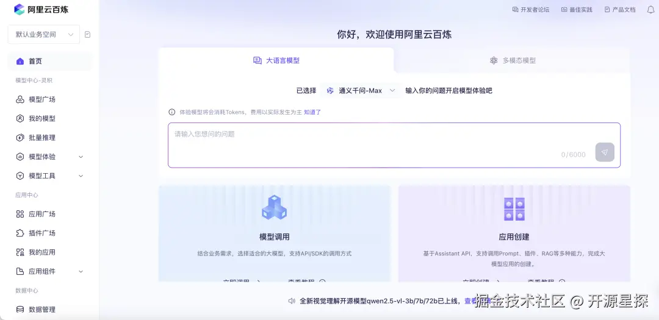
Task: Click the 我的模型 sidebar icon
Action: [20, 118]
